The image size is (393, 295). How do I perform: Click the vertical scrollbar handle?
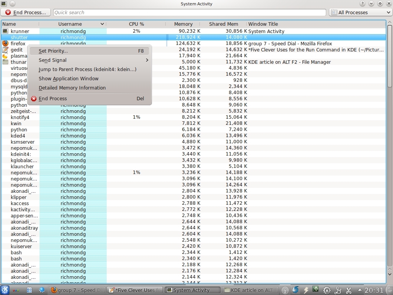(x=390, y=56)
